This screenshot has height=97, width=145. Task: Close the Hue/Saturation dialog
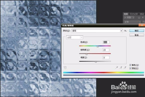click(142, 25)
